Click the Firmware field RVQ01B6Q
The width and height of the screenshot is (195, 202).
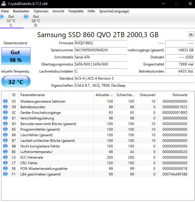(101, 43)
